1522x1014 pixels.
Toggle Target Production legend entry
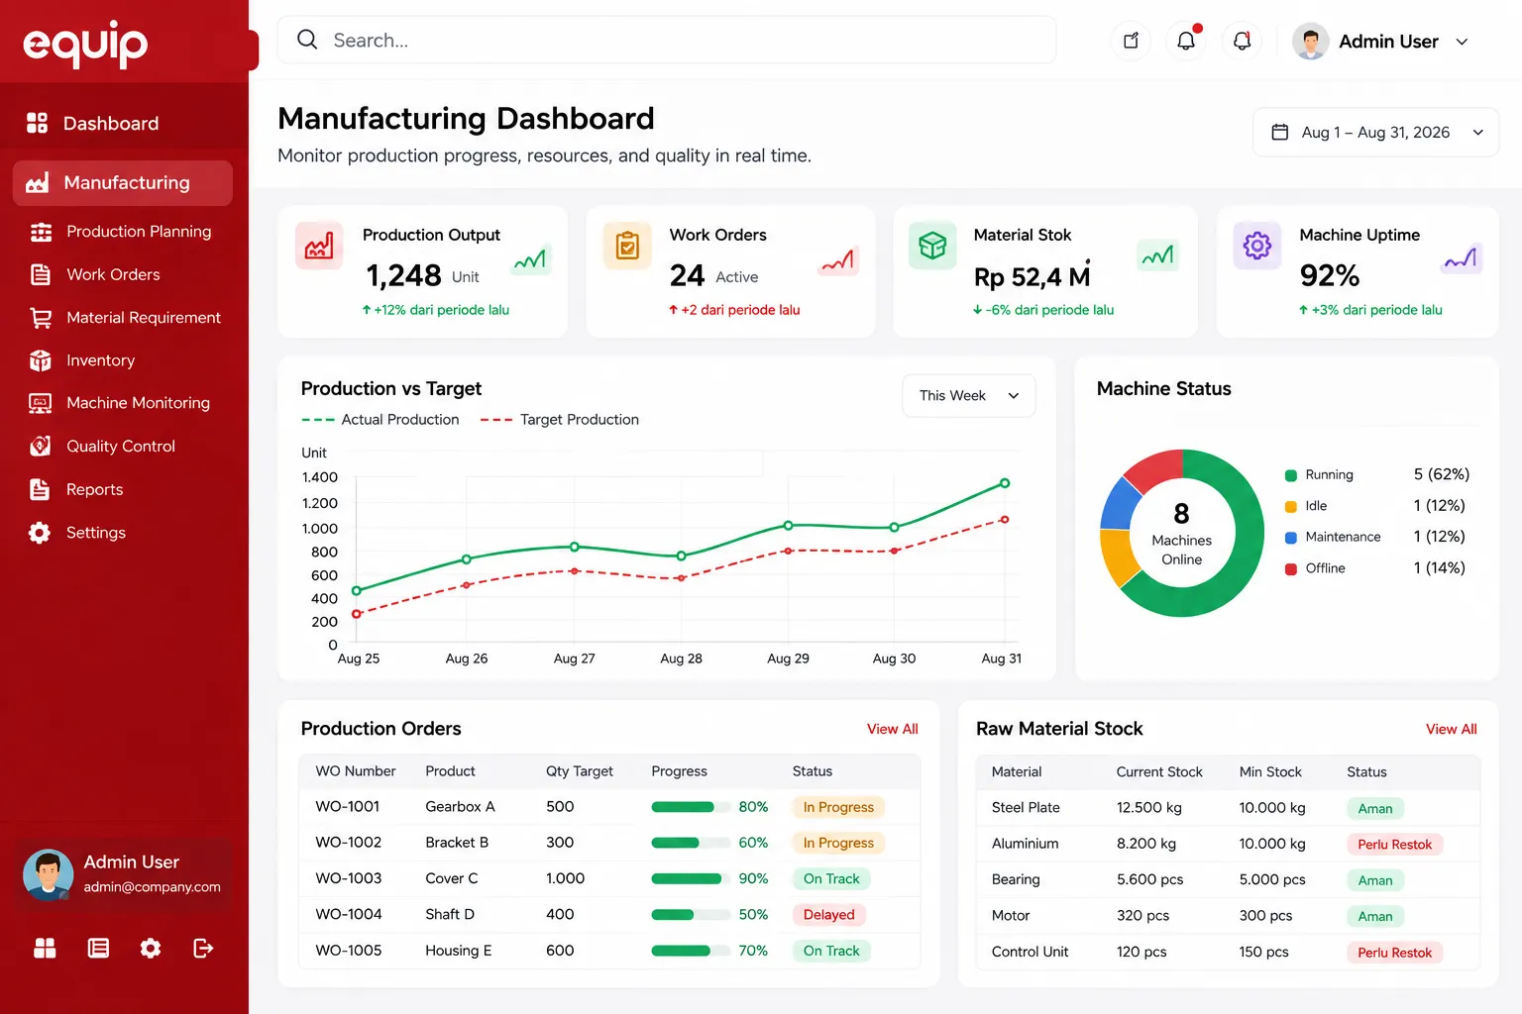(560, 420)
